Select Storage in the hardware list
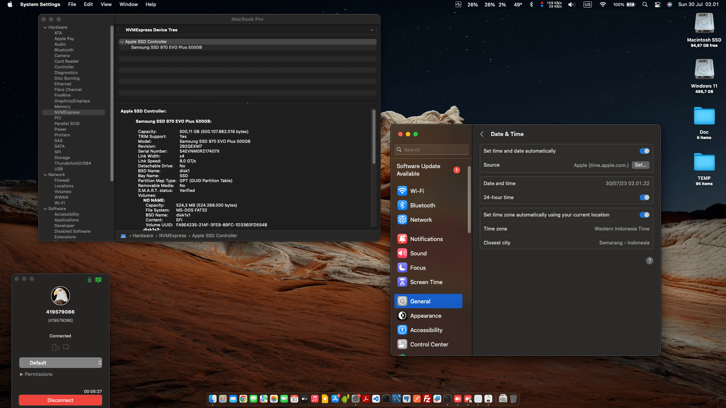 point(62,158)
